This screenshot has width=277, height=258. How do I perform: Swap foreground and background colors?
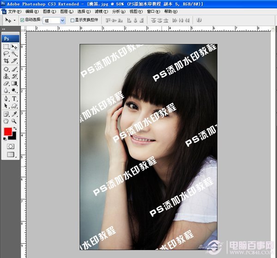click(15, 128)
